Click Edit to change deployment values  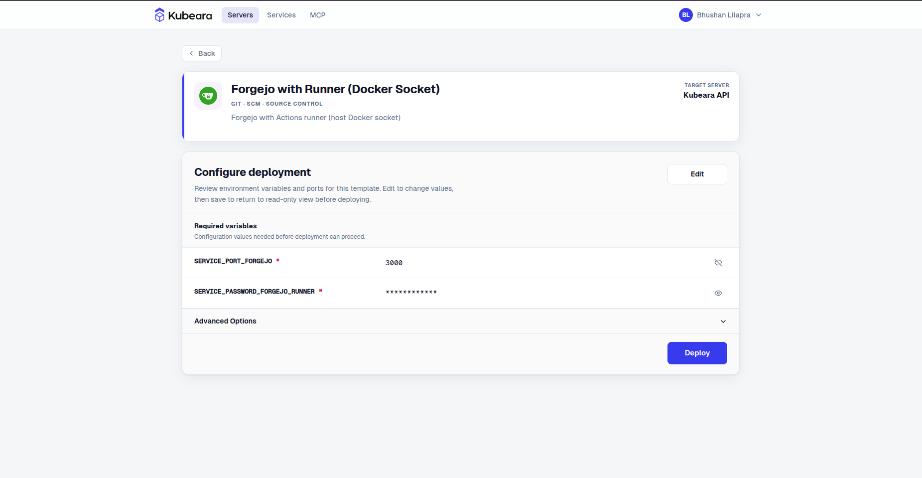click(697, 174)
